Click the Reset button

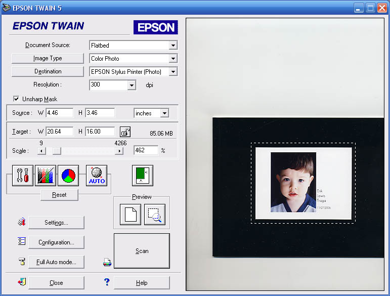click(59, 195)
